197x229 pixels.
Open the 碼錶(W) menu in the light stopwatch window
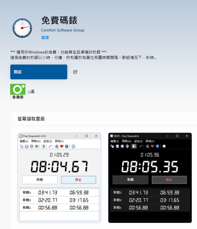coord(36,141)
